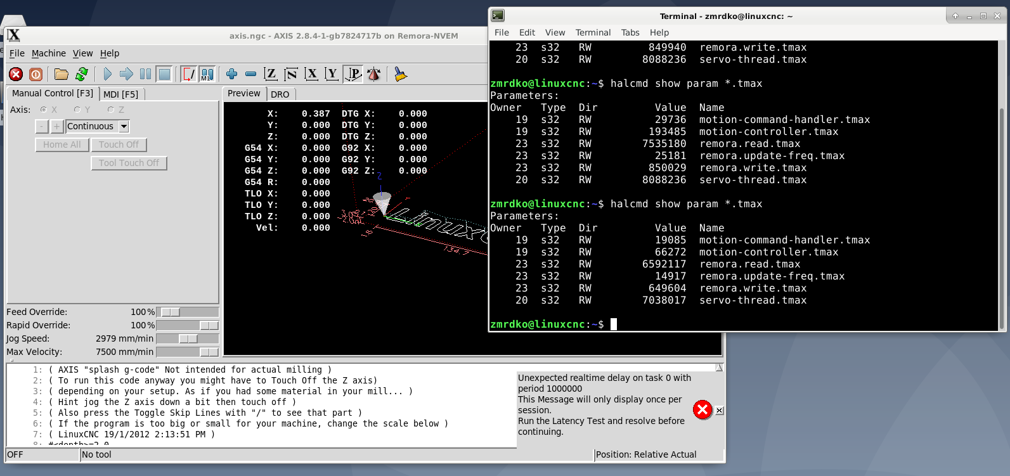This screenshot has height=476, width=1010.
Task: Open the Tabs menu in the Terminal
Action: pyautogui.click(x=630, y=32)
